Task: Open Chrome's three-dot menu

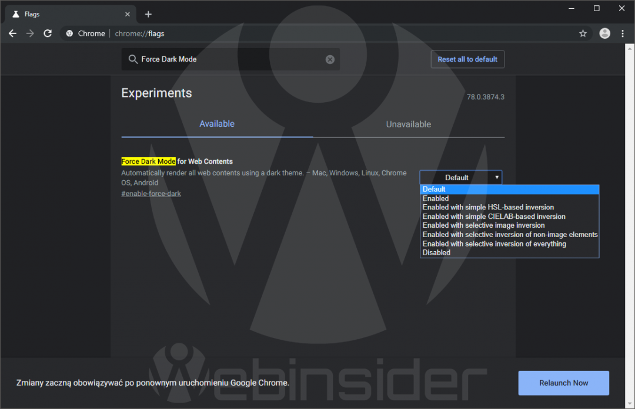Action: coord(623,33)
